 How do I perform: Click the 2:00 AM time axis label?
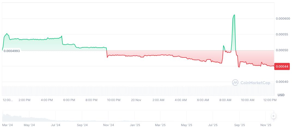(x=158, y=100)
